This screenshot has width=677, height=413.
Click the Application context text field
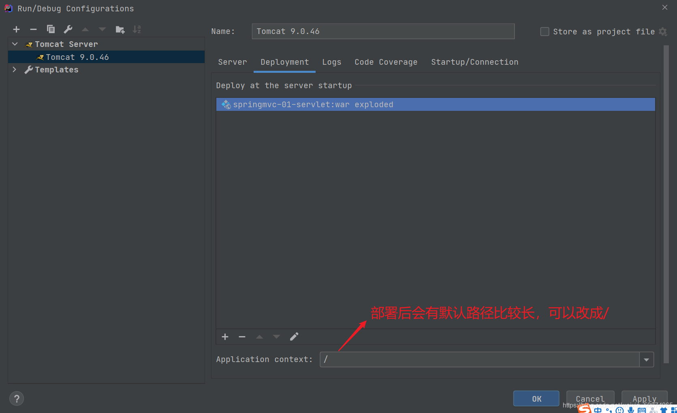click(x=480, y=359)
